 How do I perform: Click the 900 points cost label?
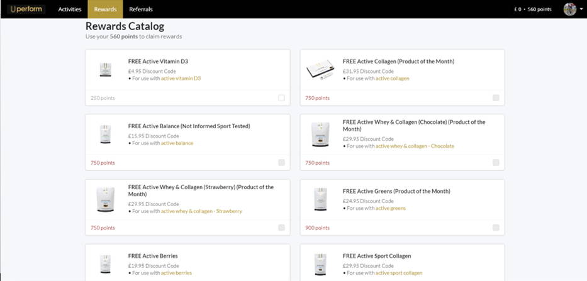pyautogui.click(x=318, y=228)
